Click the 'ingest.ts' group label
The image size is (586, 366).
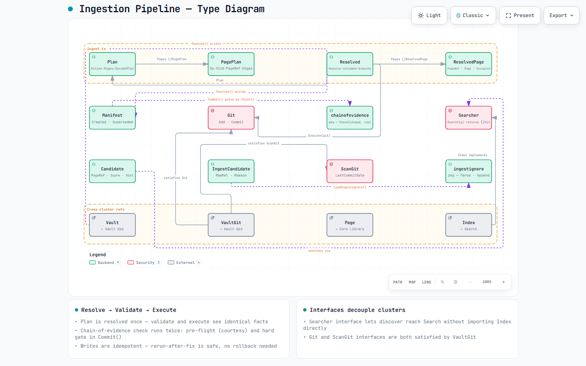tap(96, 49)
